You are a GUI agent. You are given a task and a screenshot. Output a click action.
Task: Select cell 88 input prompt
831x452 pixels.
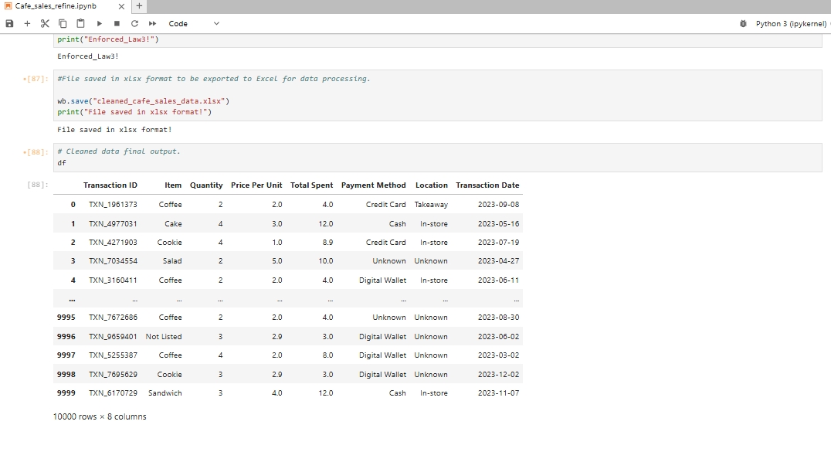click(x=36, y=151)
